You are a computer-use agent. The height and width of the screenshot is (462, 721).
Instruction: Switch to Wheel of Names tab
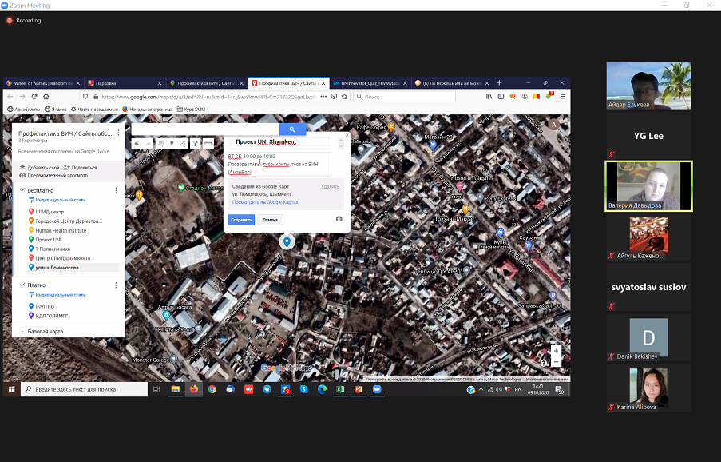click(x=43, y=83)
